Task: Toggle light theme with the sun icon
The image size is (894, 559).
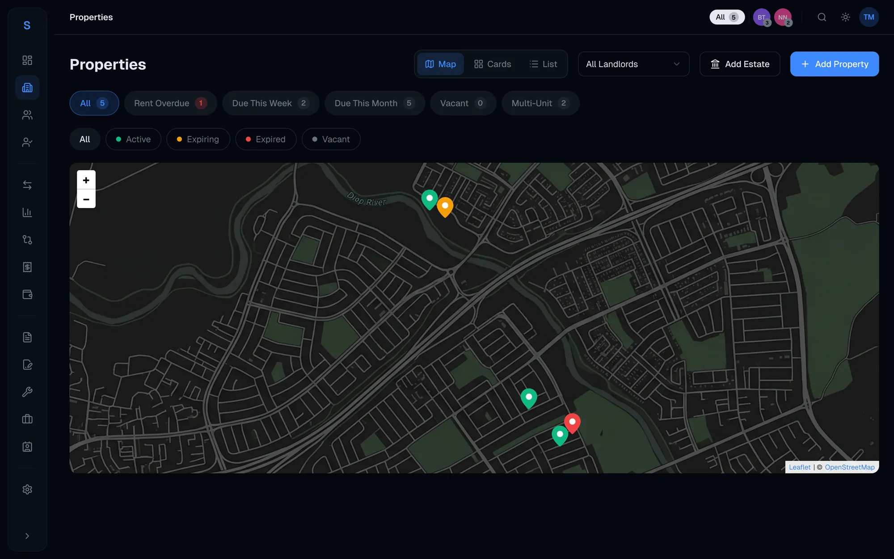Action: point(845,17)
